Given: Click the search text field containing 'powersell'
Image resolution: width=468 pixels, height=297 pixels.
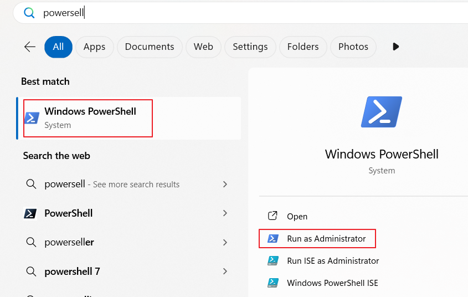Looking at the screenshot, I should point(240,13).
